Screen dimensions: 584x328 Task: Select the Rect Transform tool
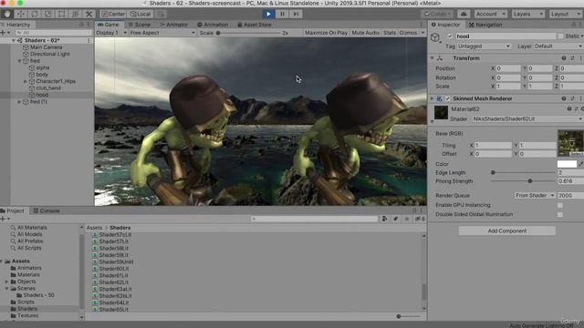pos(61,14)
